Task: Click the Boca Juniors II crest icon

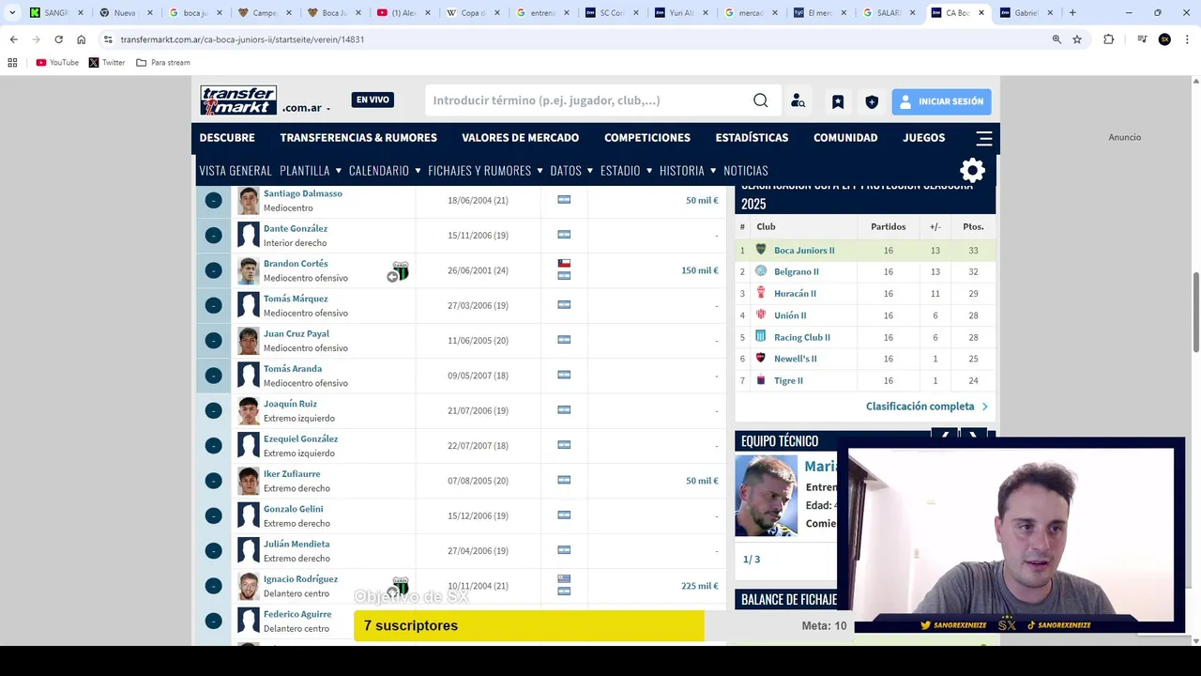Action: [761, 250]
